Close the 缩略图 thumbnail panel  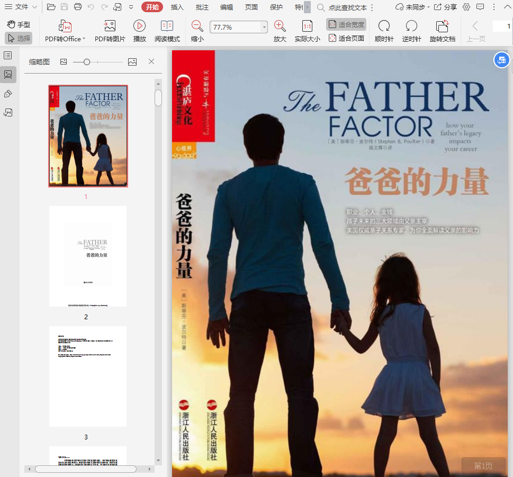(x=151, y=61)
